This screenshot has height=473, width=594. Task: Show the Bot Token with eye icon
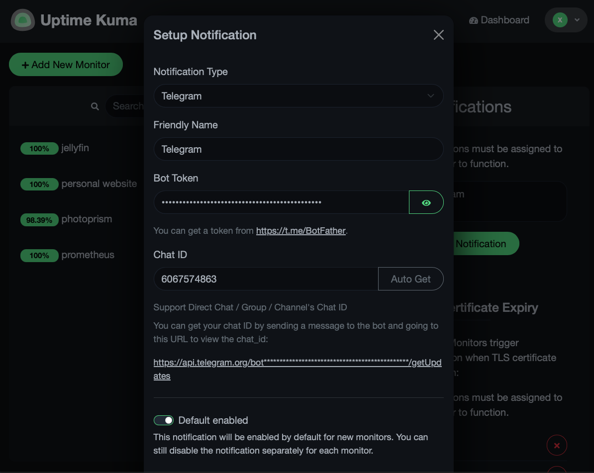tap(426, 202)
